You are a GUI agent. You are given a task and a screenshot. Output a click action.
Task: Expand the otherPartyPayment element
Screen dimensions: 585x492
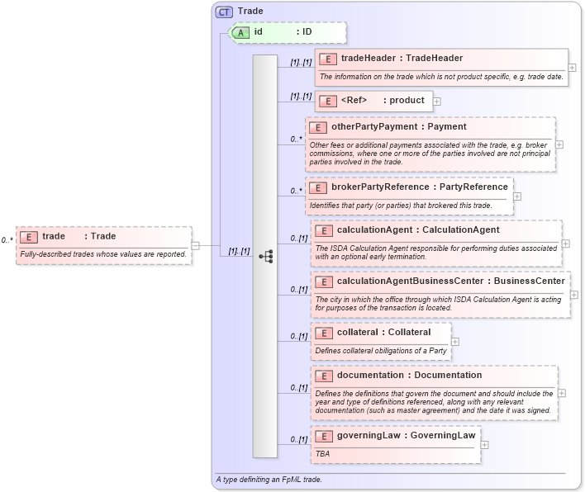coord(559,144)
